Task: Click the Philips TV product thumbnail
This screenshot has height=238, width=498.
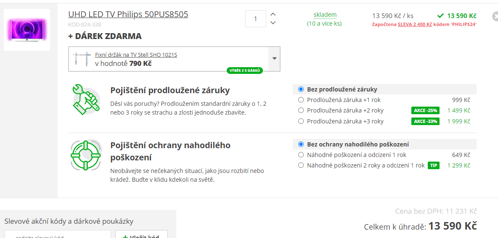Action: pyautogui.click(x=27, y=30)
